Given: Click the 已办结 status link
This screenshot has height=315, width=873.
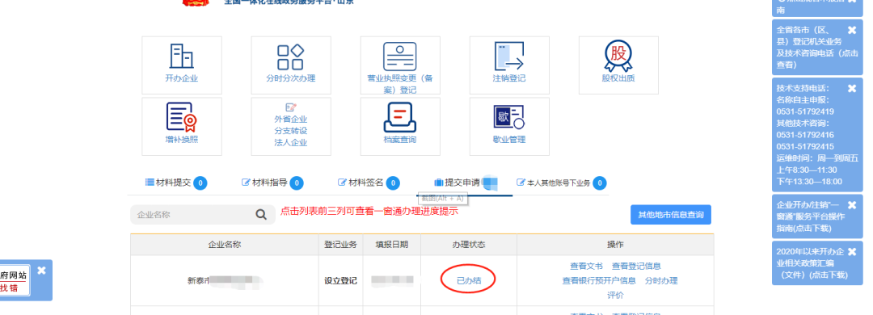Looking at the screenshot, I should point(468,280).
